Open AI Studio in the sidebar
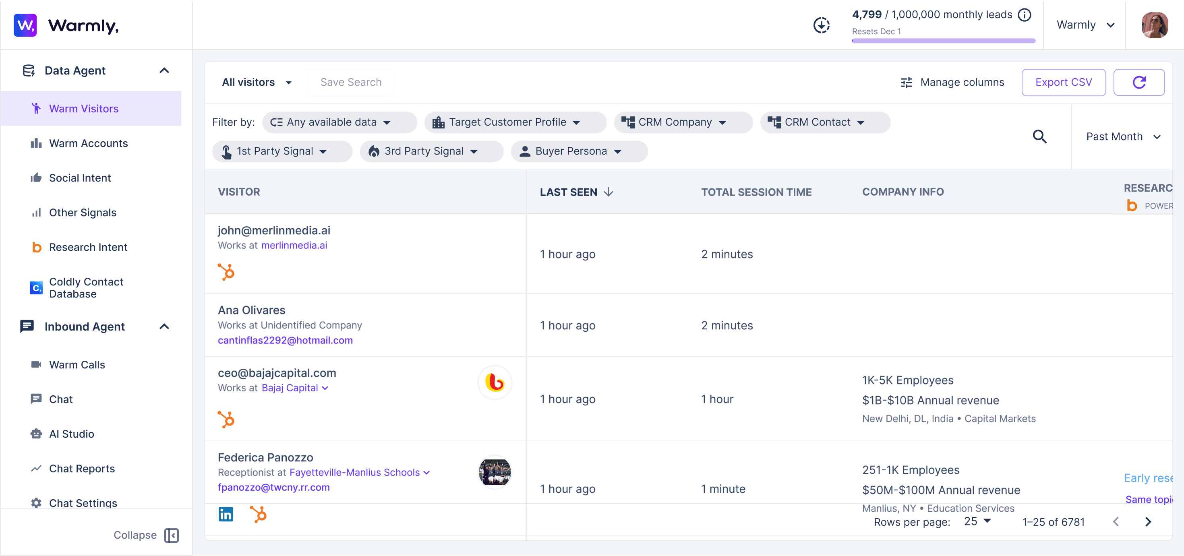1184x556 pixels. click(x=91, y=434)
